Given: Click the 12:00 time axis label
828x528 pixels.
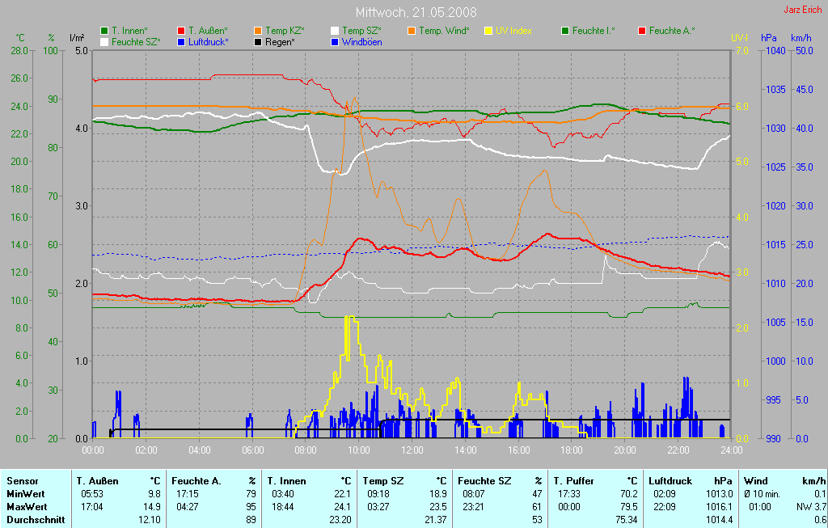Looking at the screenshot, I should tap(412, 450).
